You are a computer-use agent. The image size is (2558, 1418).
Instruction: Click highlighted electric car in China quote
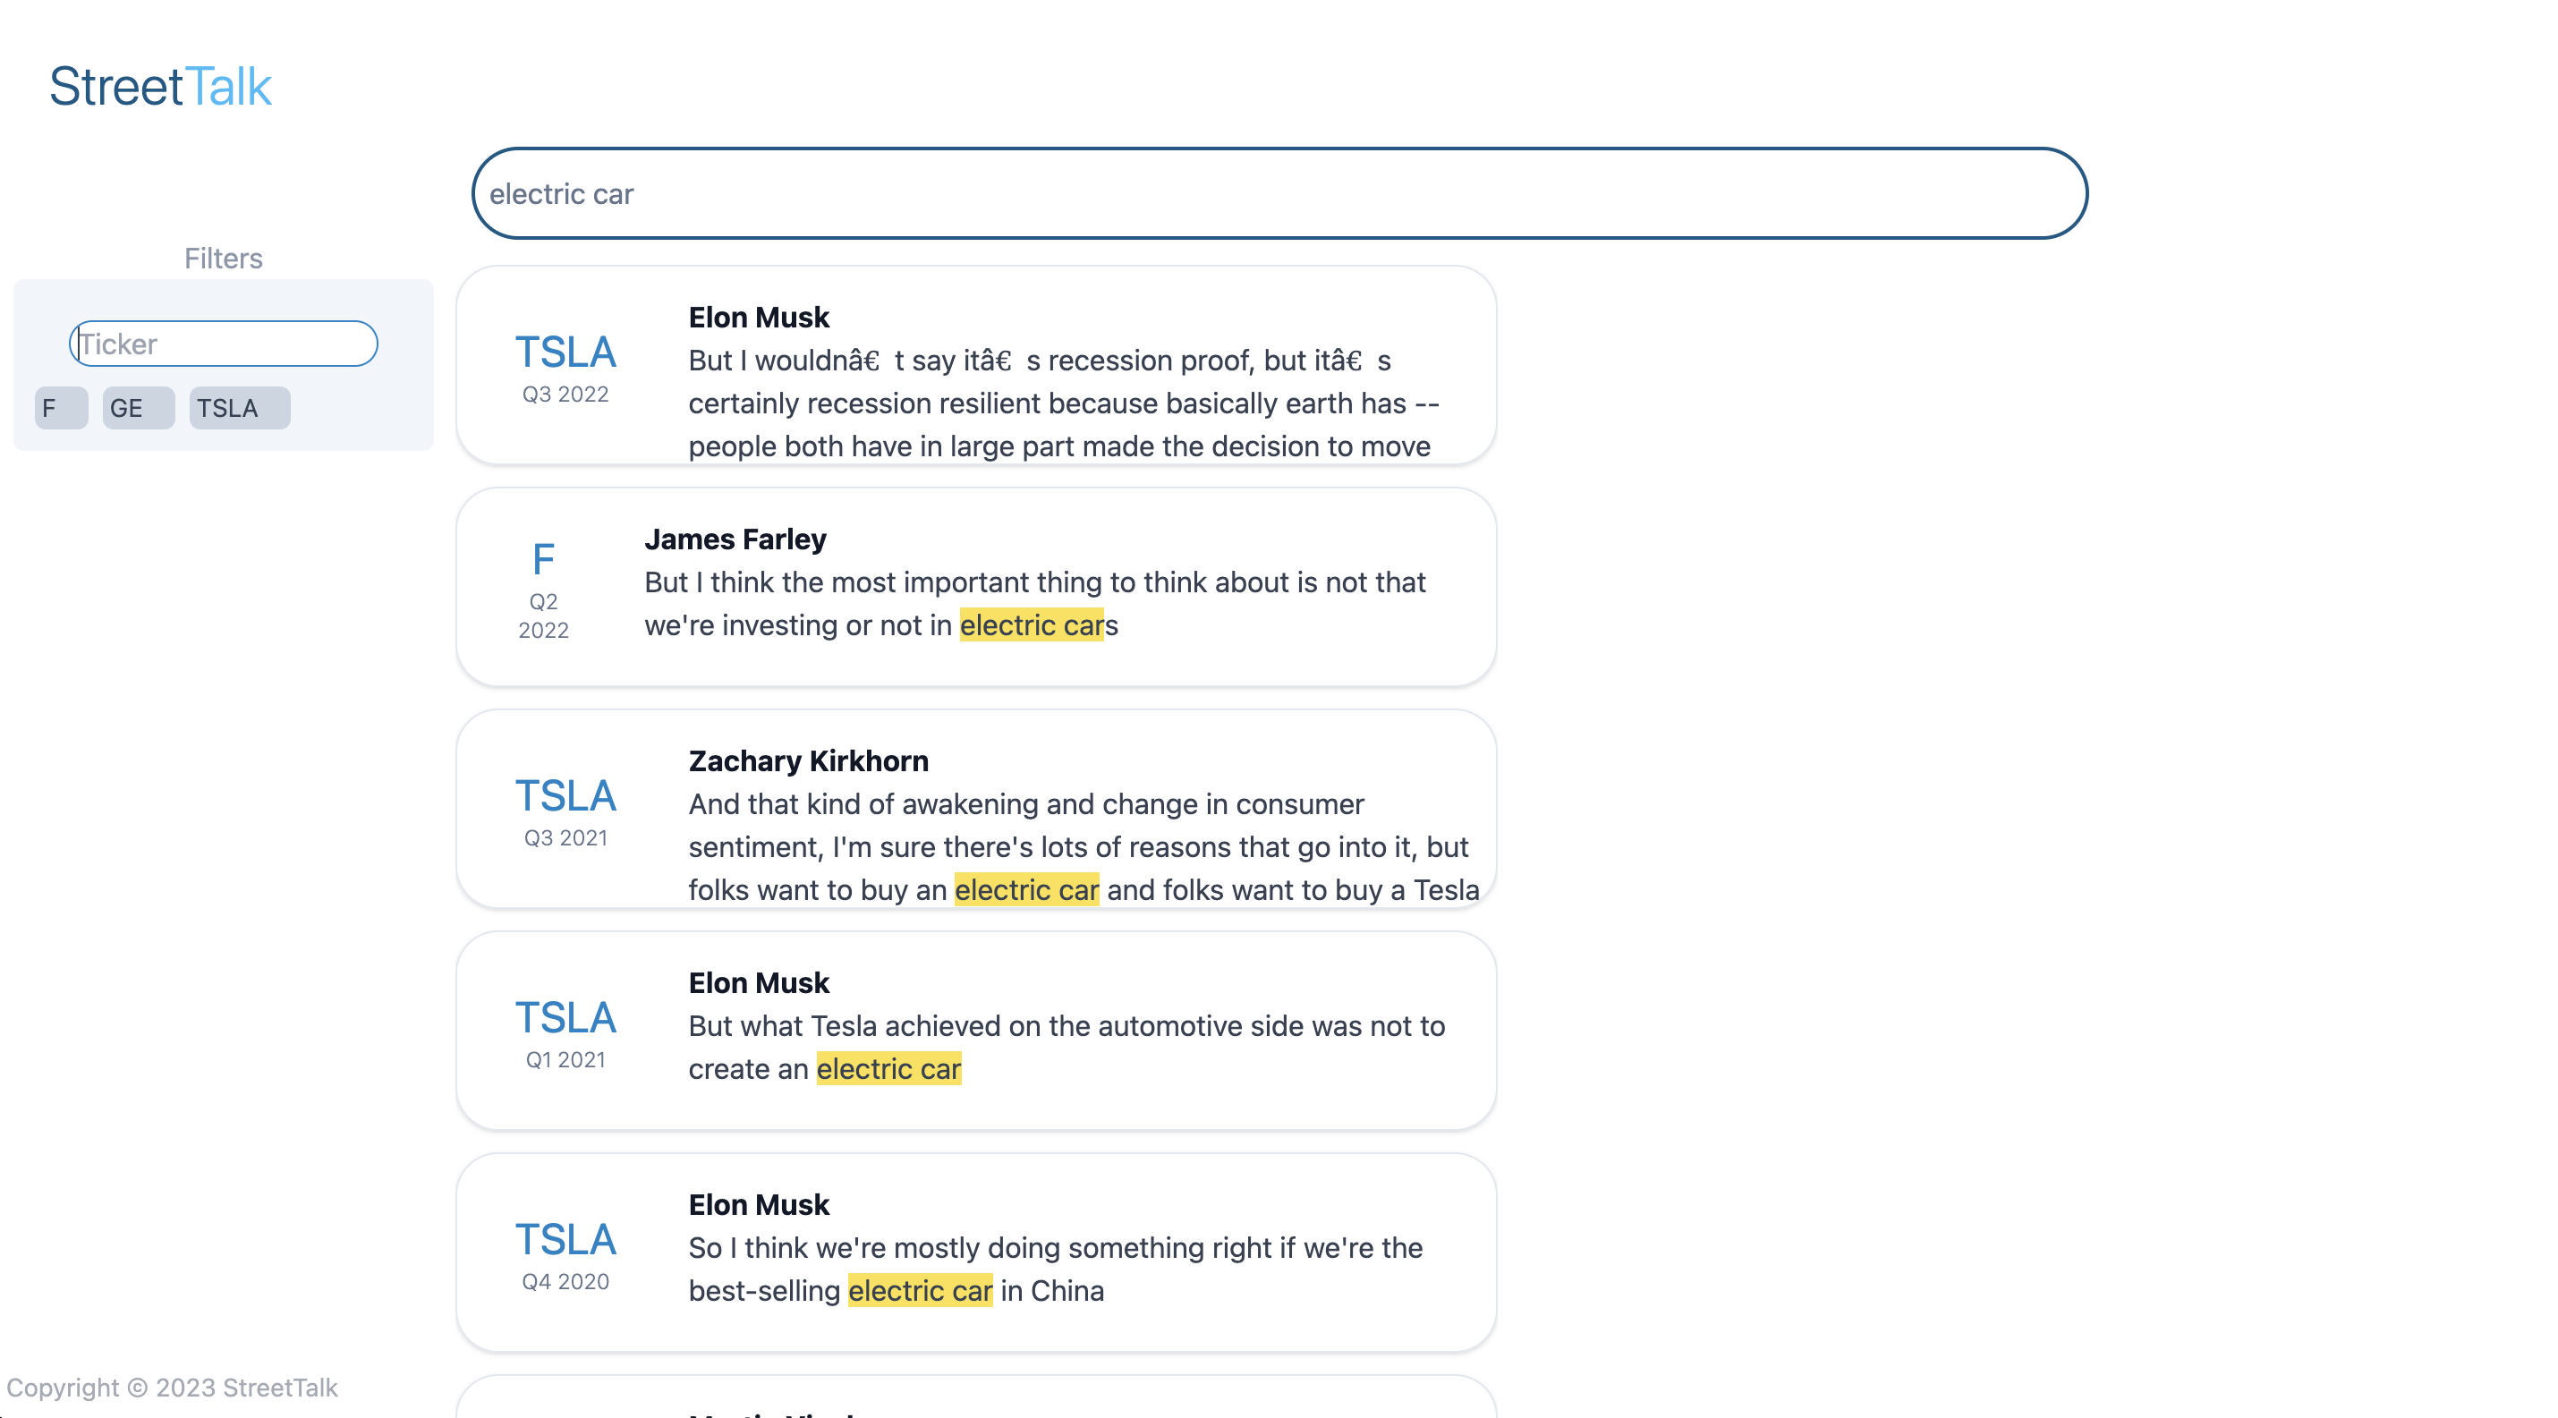coord(920,1291)
